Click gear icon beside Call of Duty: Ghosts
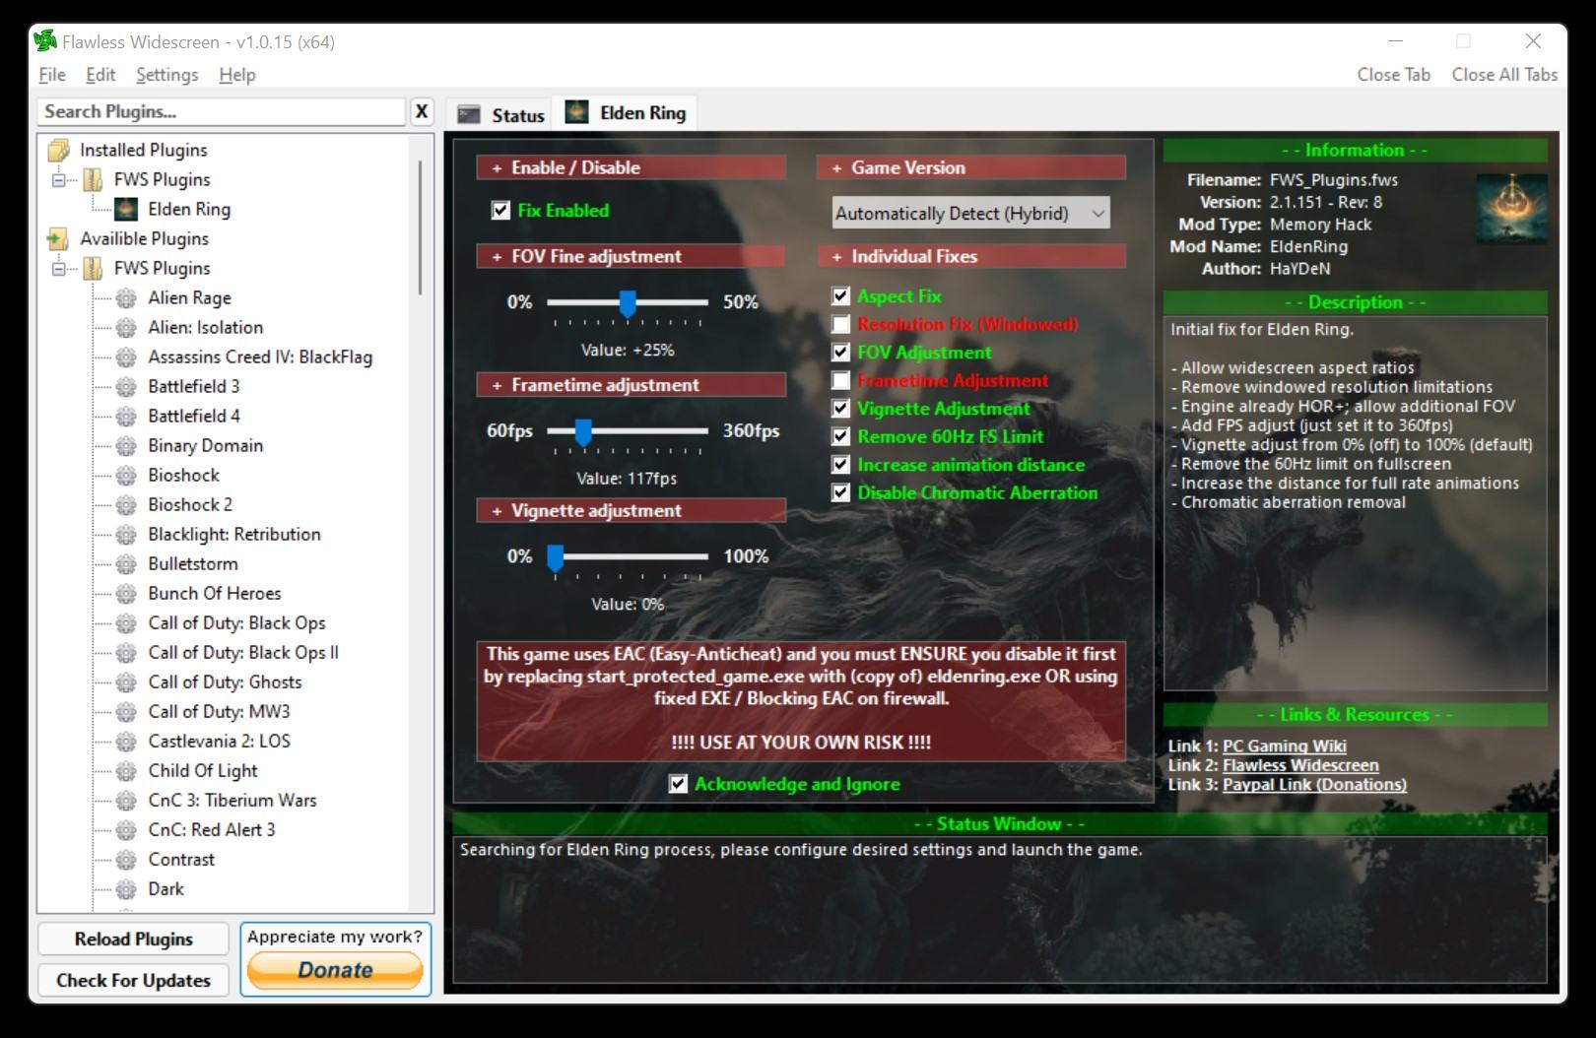 pyautogui.click(x=126, y=681)
